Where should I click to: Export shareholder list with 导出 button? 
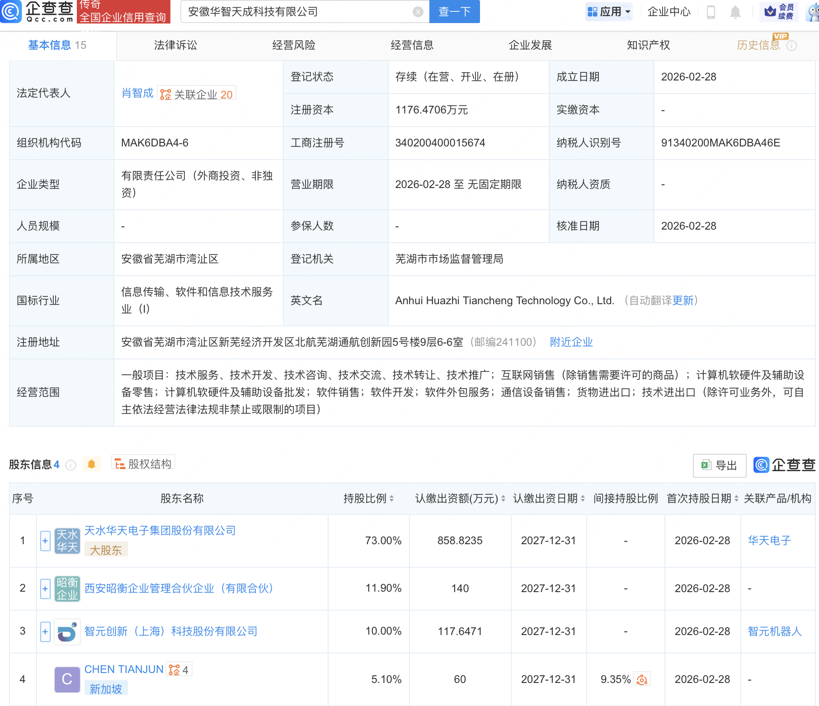pyautogui.click(x=719, y=465)
